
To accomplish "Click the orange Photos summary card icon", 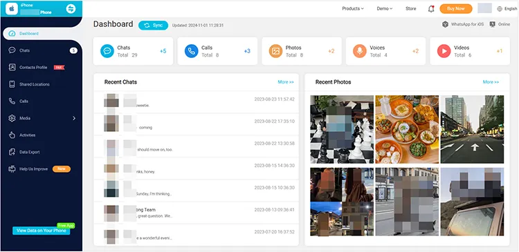I will click(275, 51).
